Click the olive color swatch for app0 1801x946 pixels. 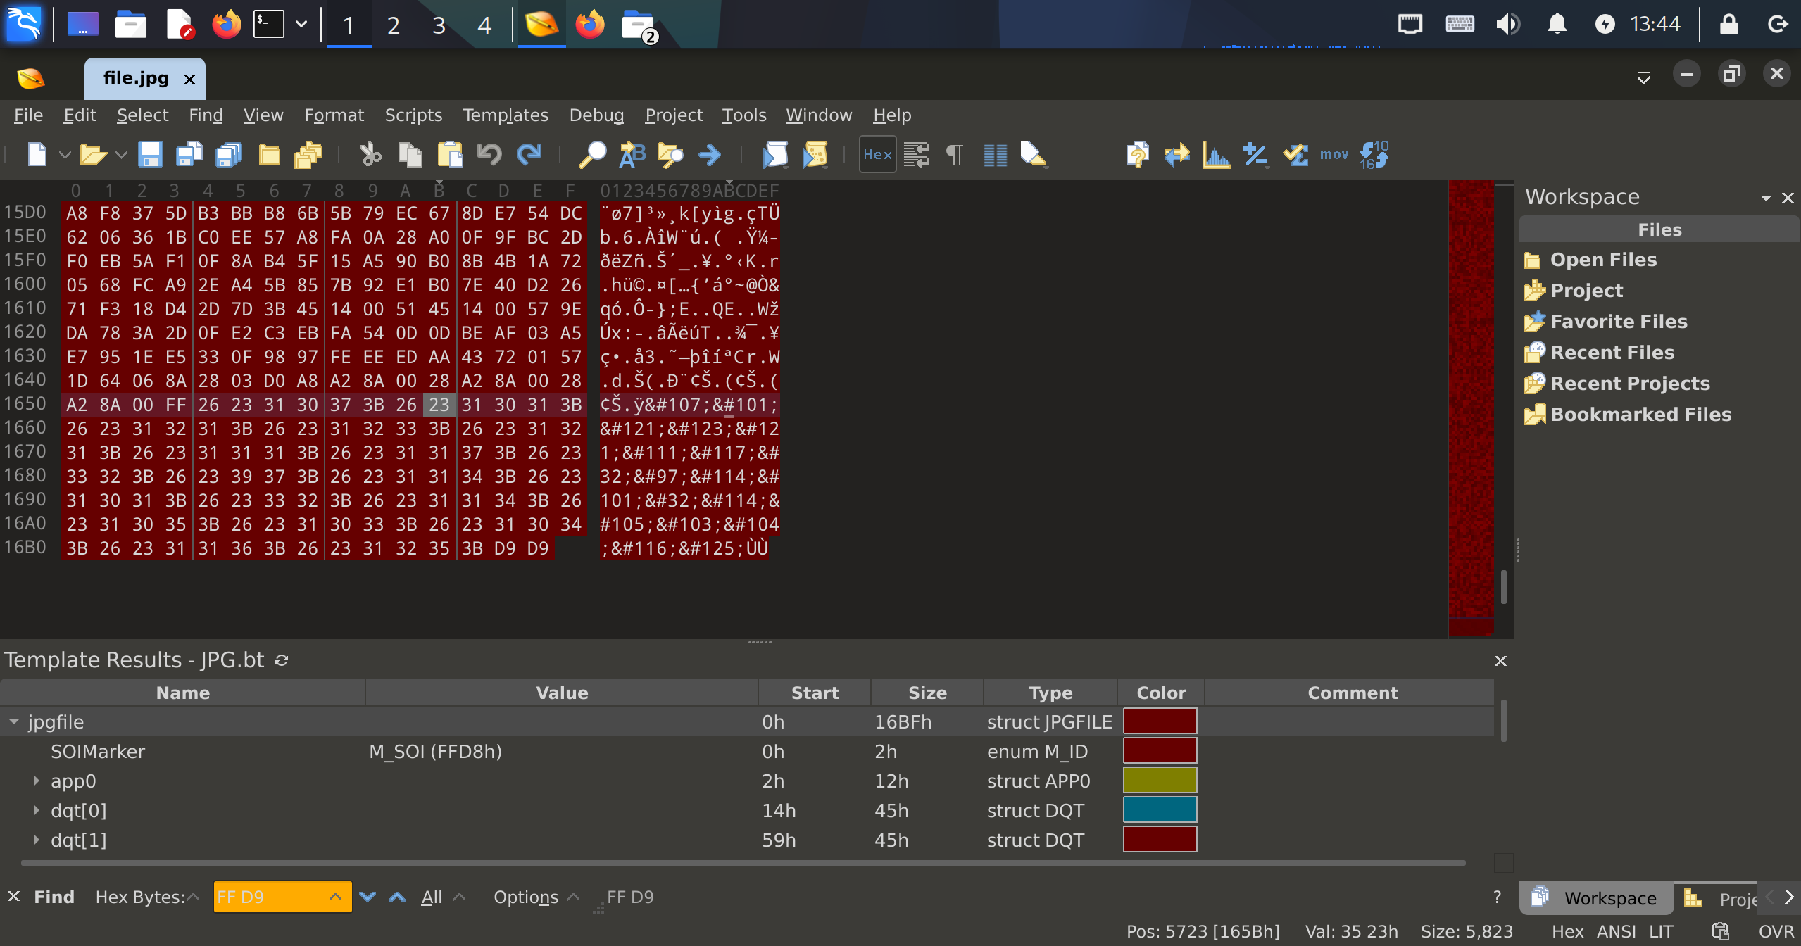click(1160, 781)
